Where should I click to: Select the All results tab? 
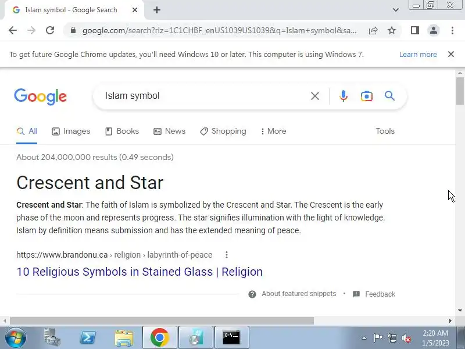(x=27, y=131)
